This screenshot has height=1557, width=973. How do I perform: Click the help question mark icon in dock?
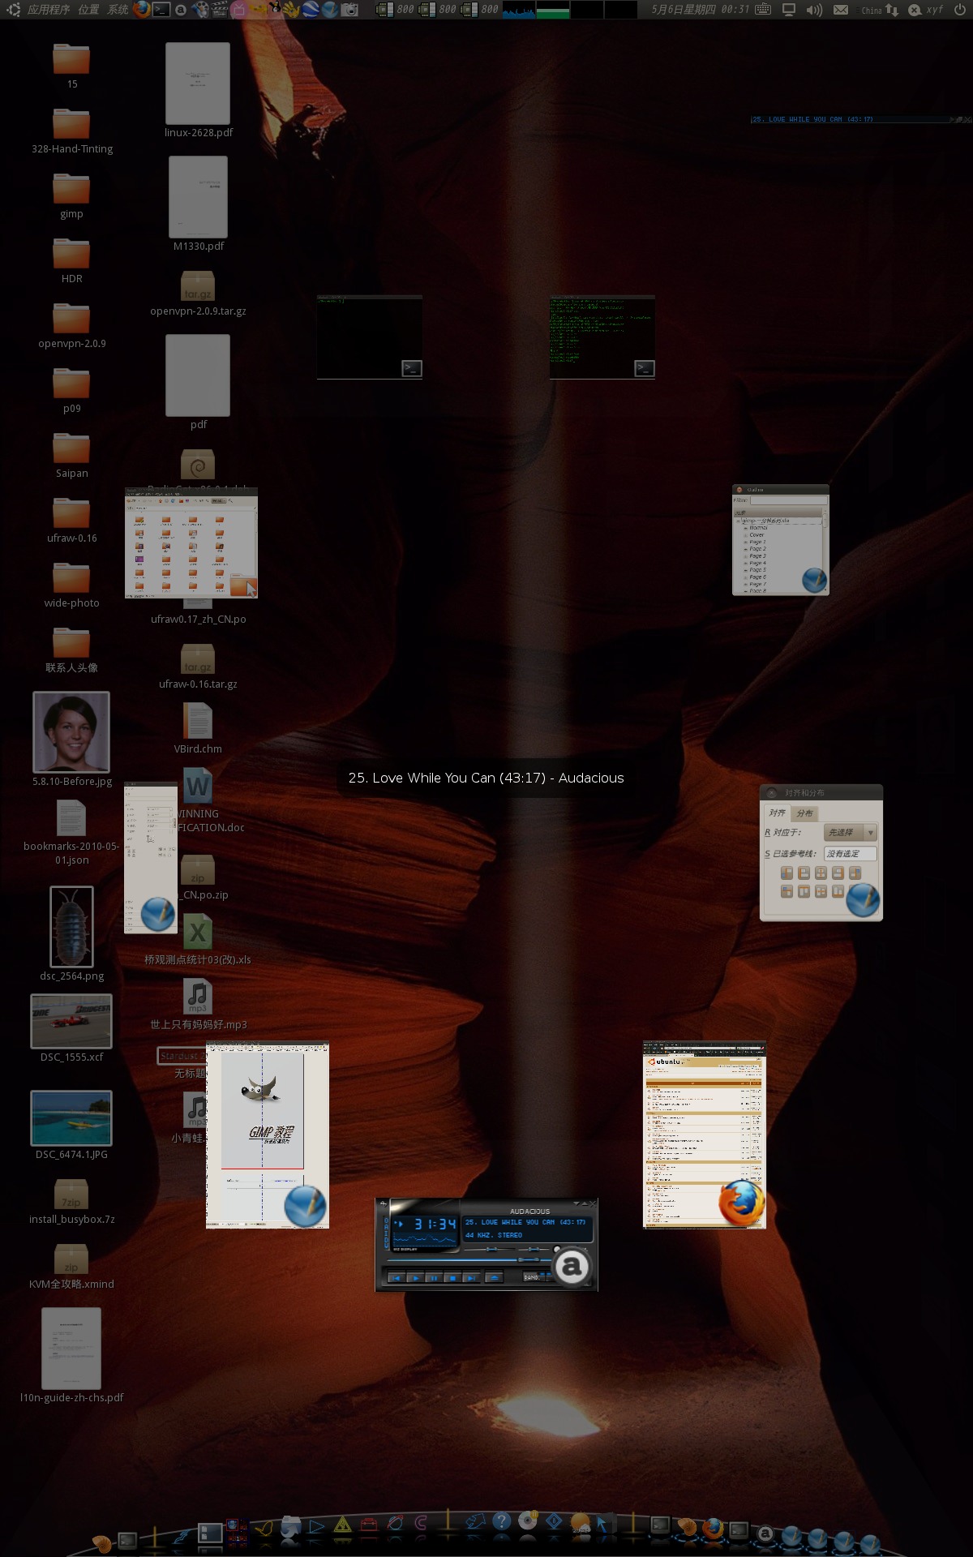tap(502, 1521)
